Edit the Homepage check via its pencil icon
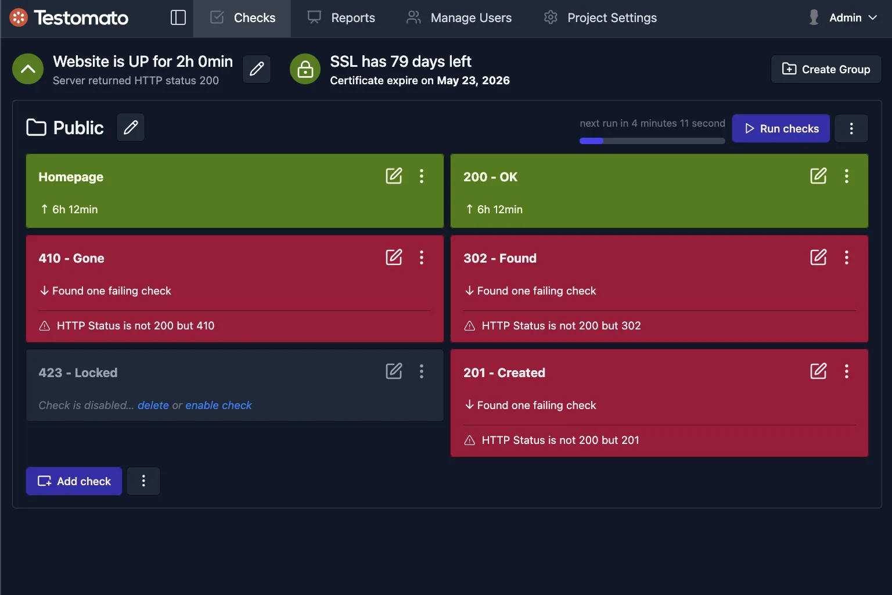This screenshot has height=595, width=892. pyautogui.click(x=394, y=176)
